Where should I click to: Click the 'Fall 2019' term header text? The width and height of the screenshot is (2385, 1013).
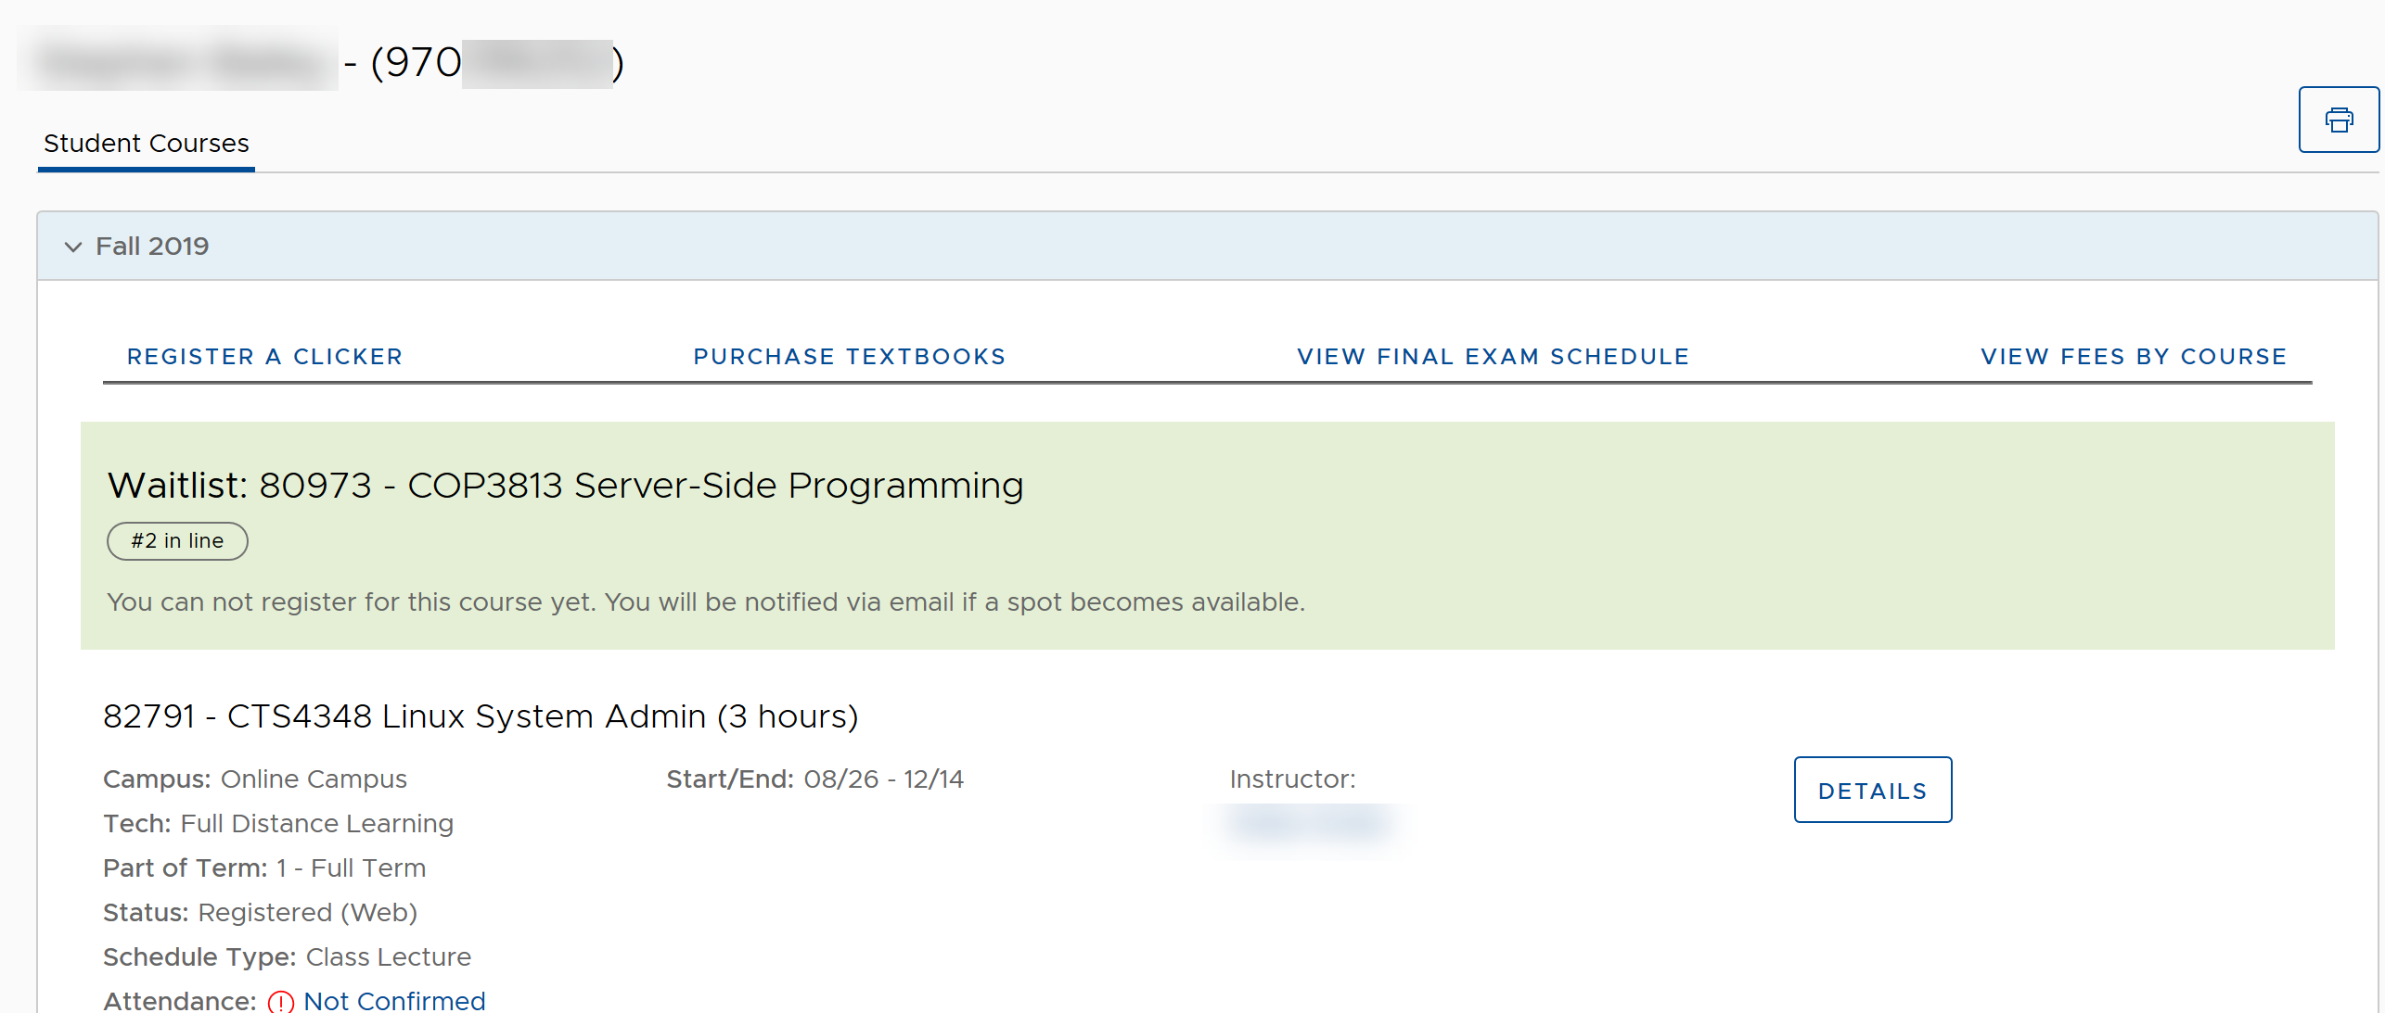pyautogui.click(x=152, y=247)
